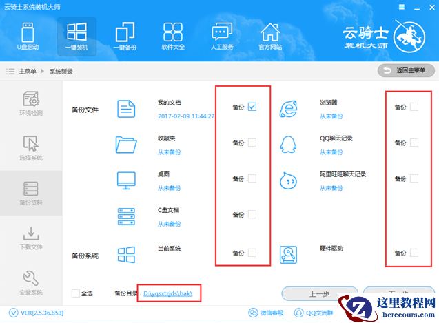Image resolution: width=439 pixels, height=323 pixels.
Task: Click the 备份系统 section label
Action: point(85,256)
